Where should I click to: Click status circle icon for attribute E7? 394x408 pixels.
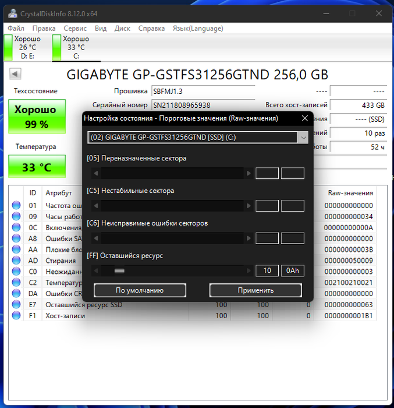click(x=16, y=304)
